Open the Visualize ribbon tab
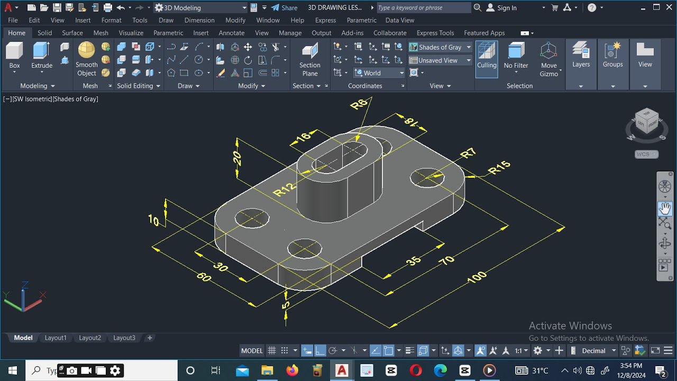Viewport: 677px width, 381px height. click(131, 33)
